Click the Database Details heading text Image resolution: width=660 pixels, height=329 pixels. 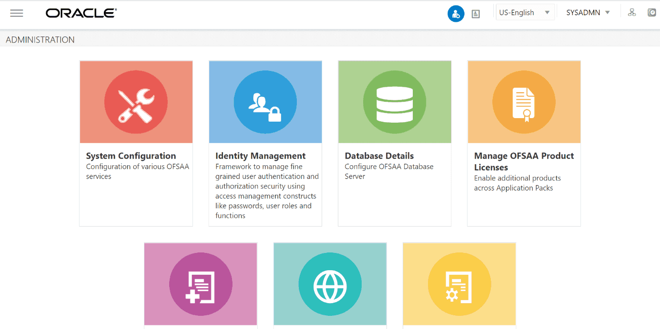coord(379,156)
